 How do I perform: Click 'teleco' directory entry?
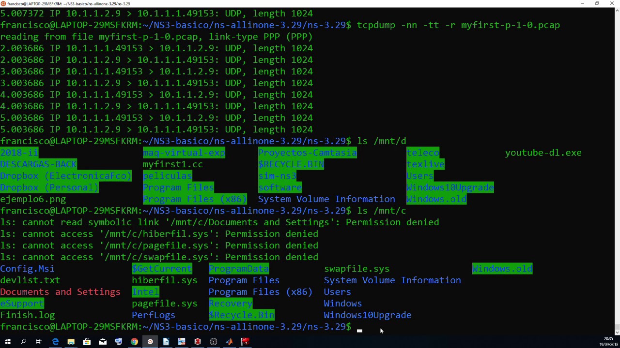click(x=422, y=153)
